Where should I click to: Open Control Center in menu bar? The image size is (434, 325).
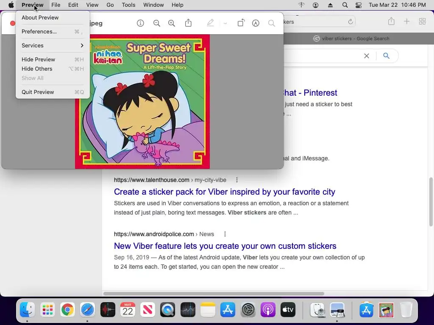(359, 5)
